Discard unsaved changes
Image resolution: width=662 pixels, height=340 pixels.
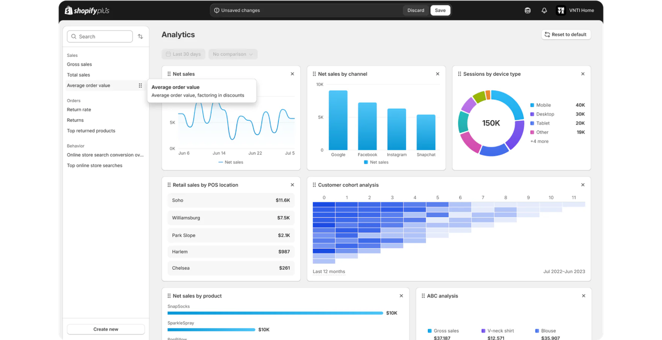pyautogui.click(x=416, y=10)
